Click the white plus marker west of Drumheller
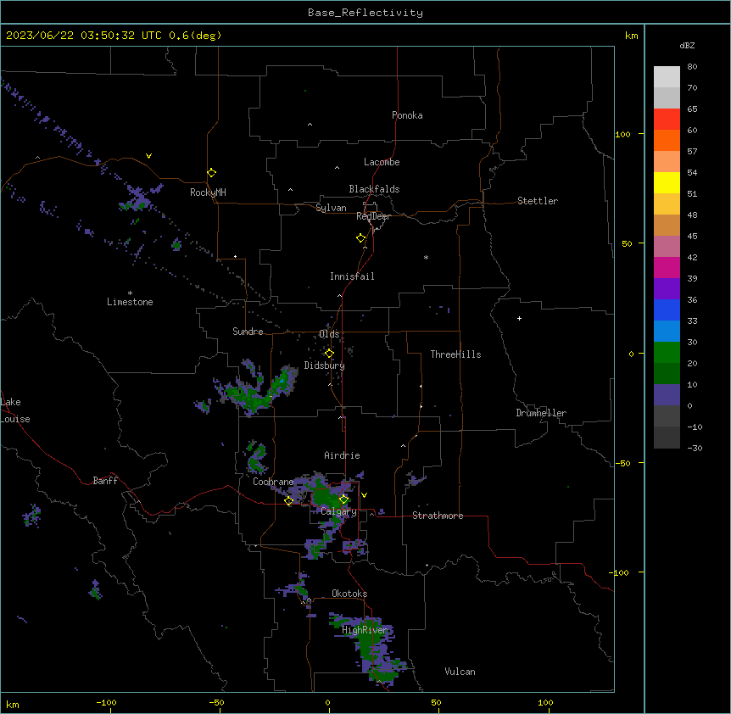This screenshot has width=731, height=714. (x=519, y=318)
